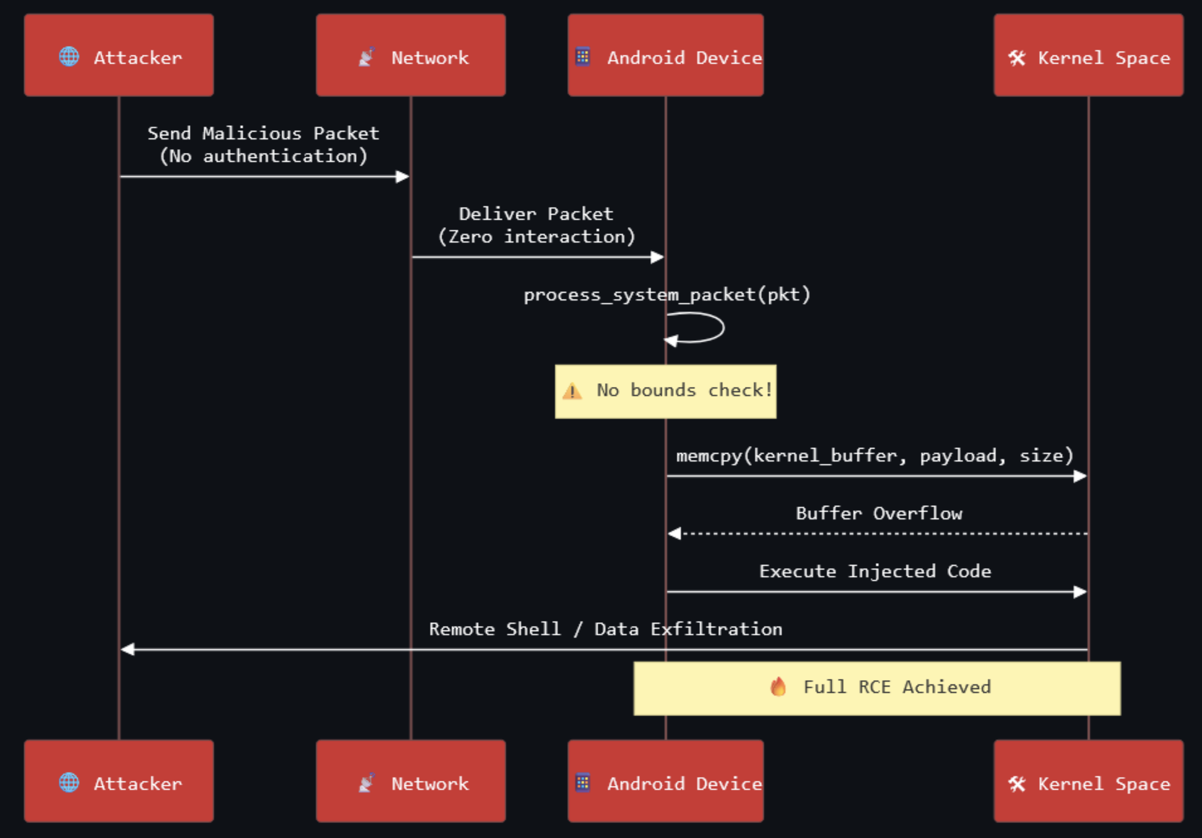Select the 'Buffer Overflow' dashed return label

pos(879,513)
